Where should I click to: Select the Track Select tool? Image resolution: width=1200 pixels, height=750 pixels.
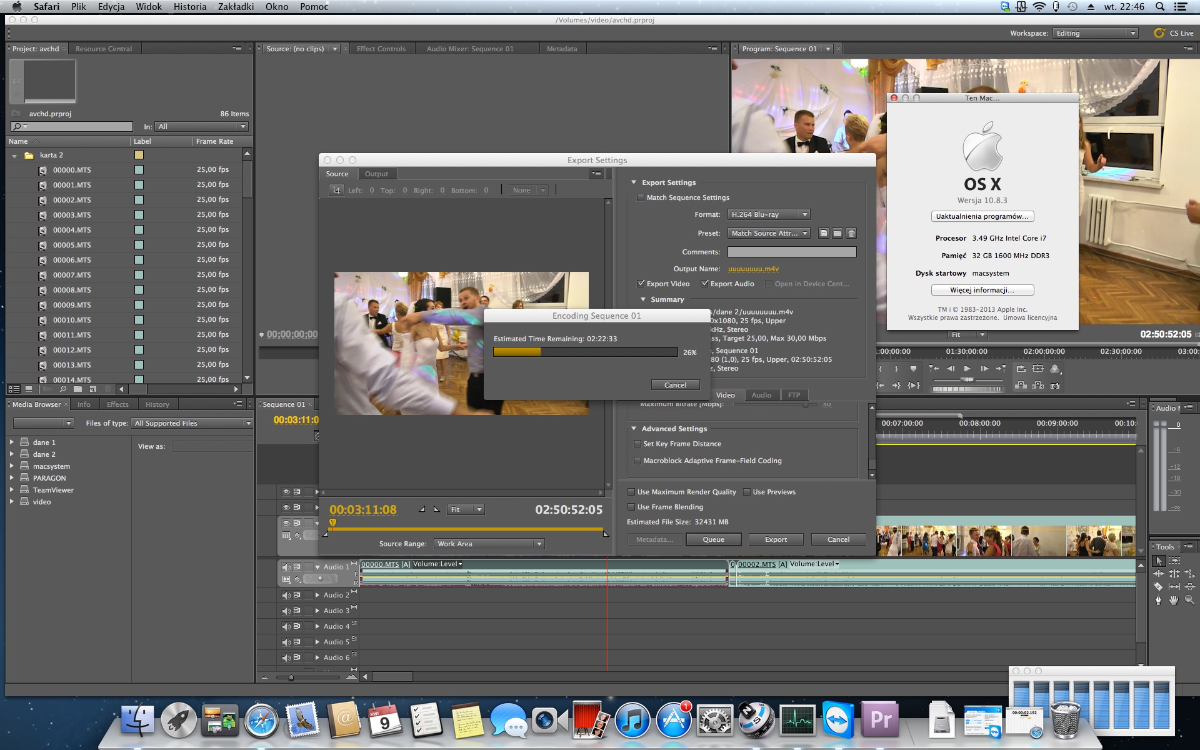[x=1174, y=561]
